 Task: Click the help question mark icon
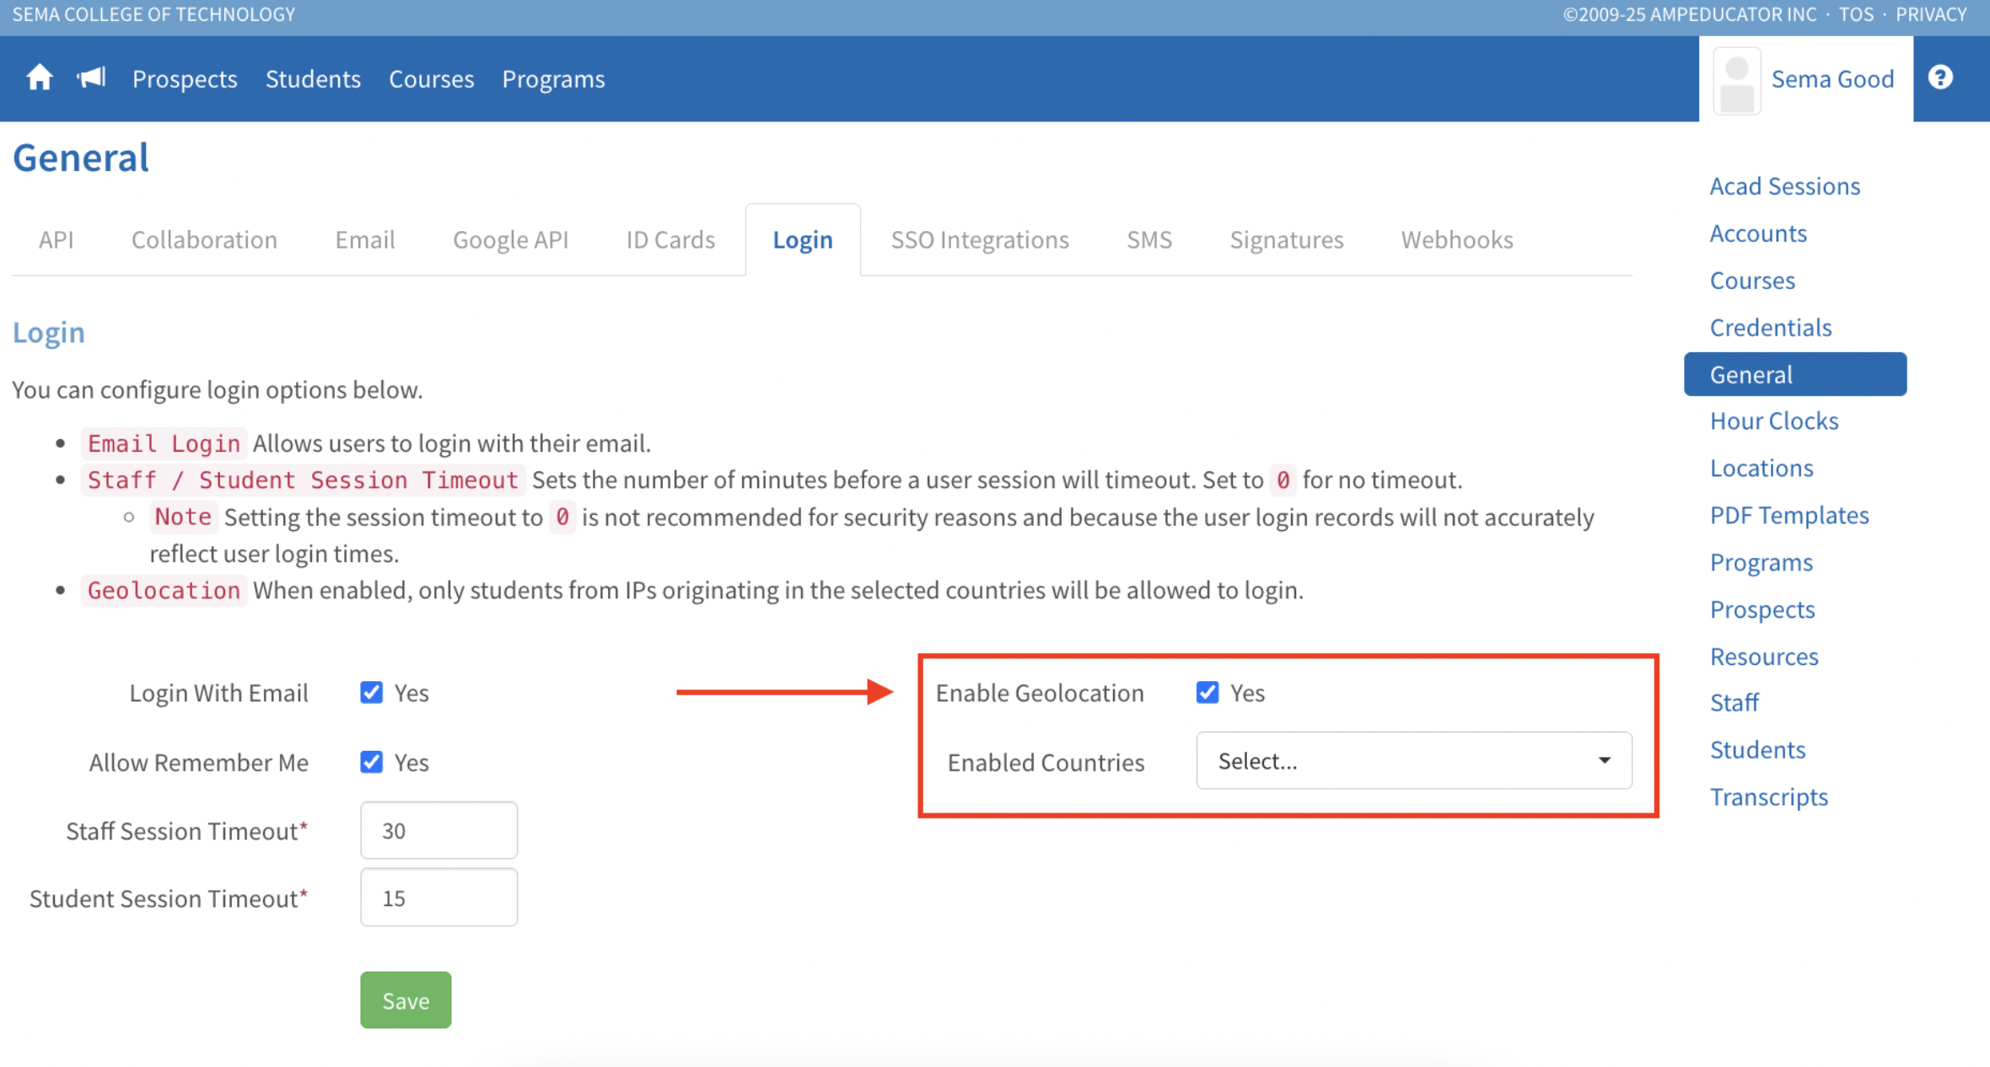coord(1940,78)
